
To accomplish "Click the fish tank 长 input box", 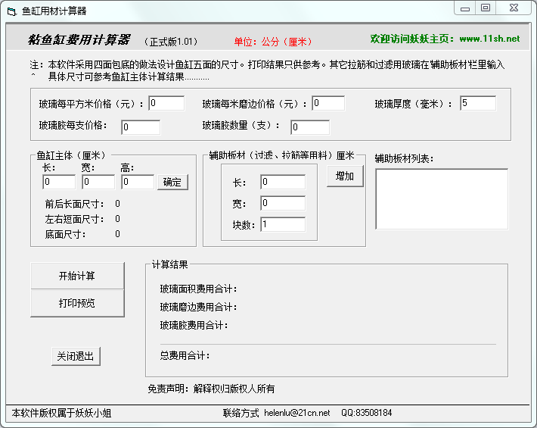I will point(59,182).
